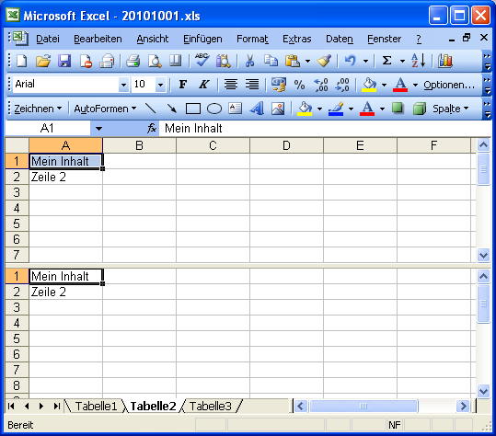Open the formatting toolbar fill color palette arrow

384,85
